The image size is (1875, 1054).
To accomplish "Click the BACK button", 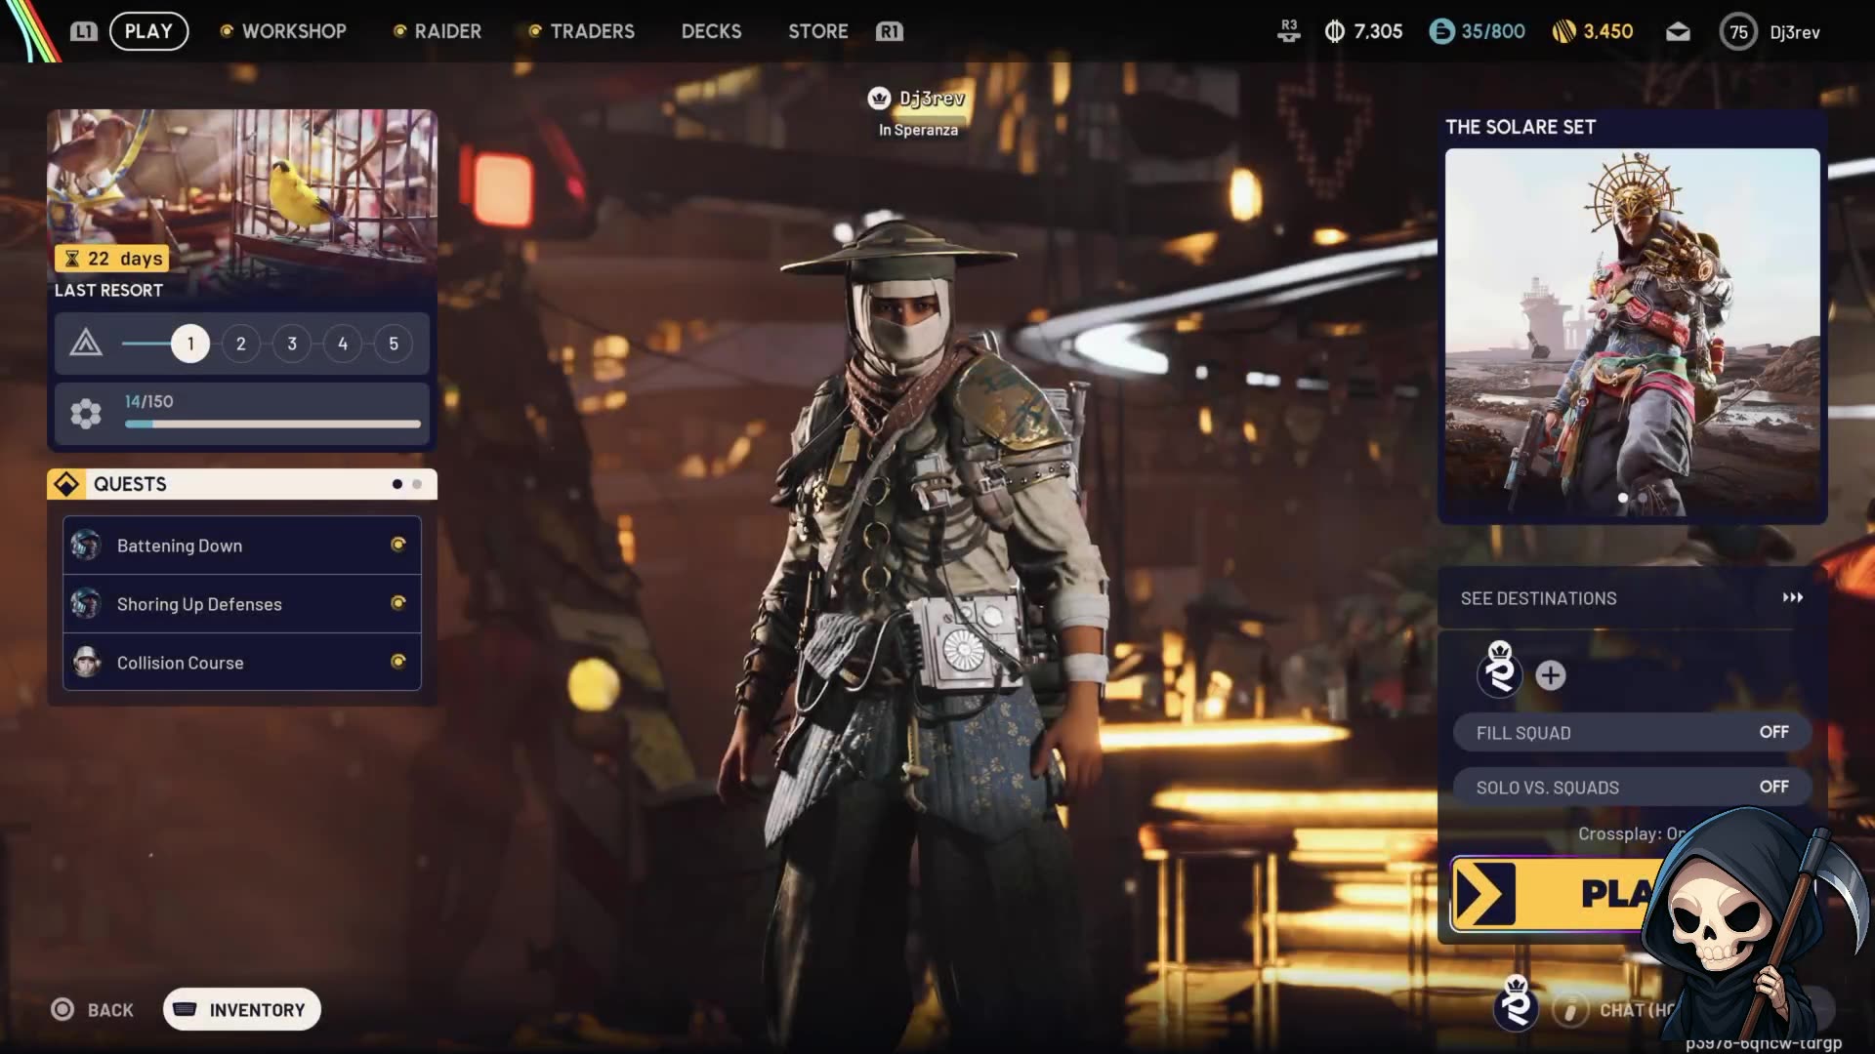I will [93, 1010].
